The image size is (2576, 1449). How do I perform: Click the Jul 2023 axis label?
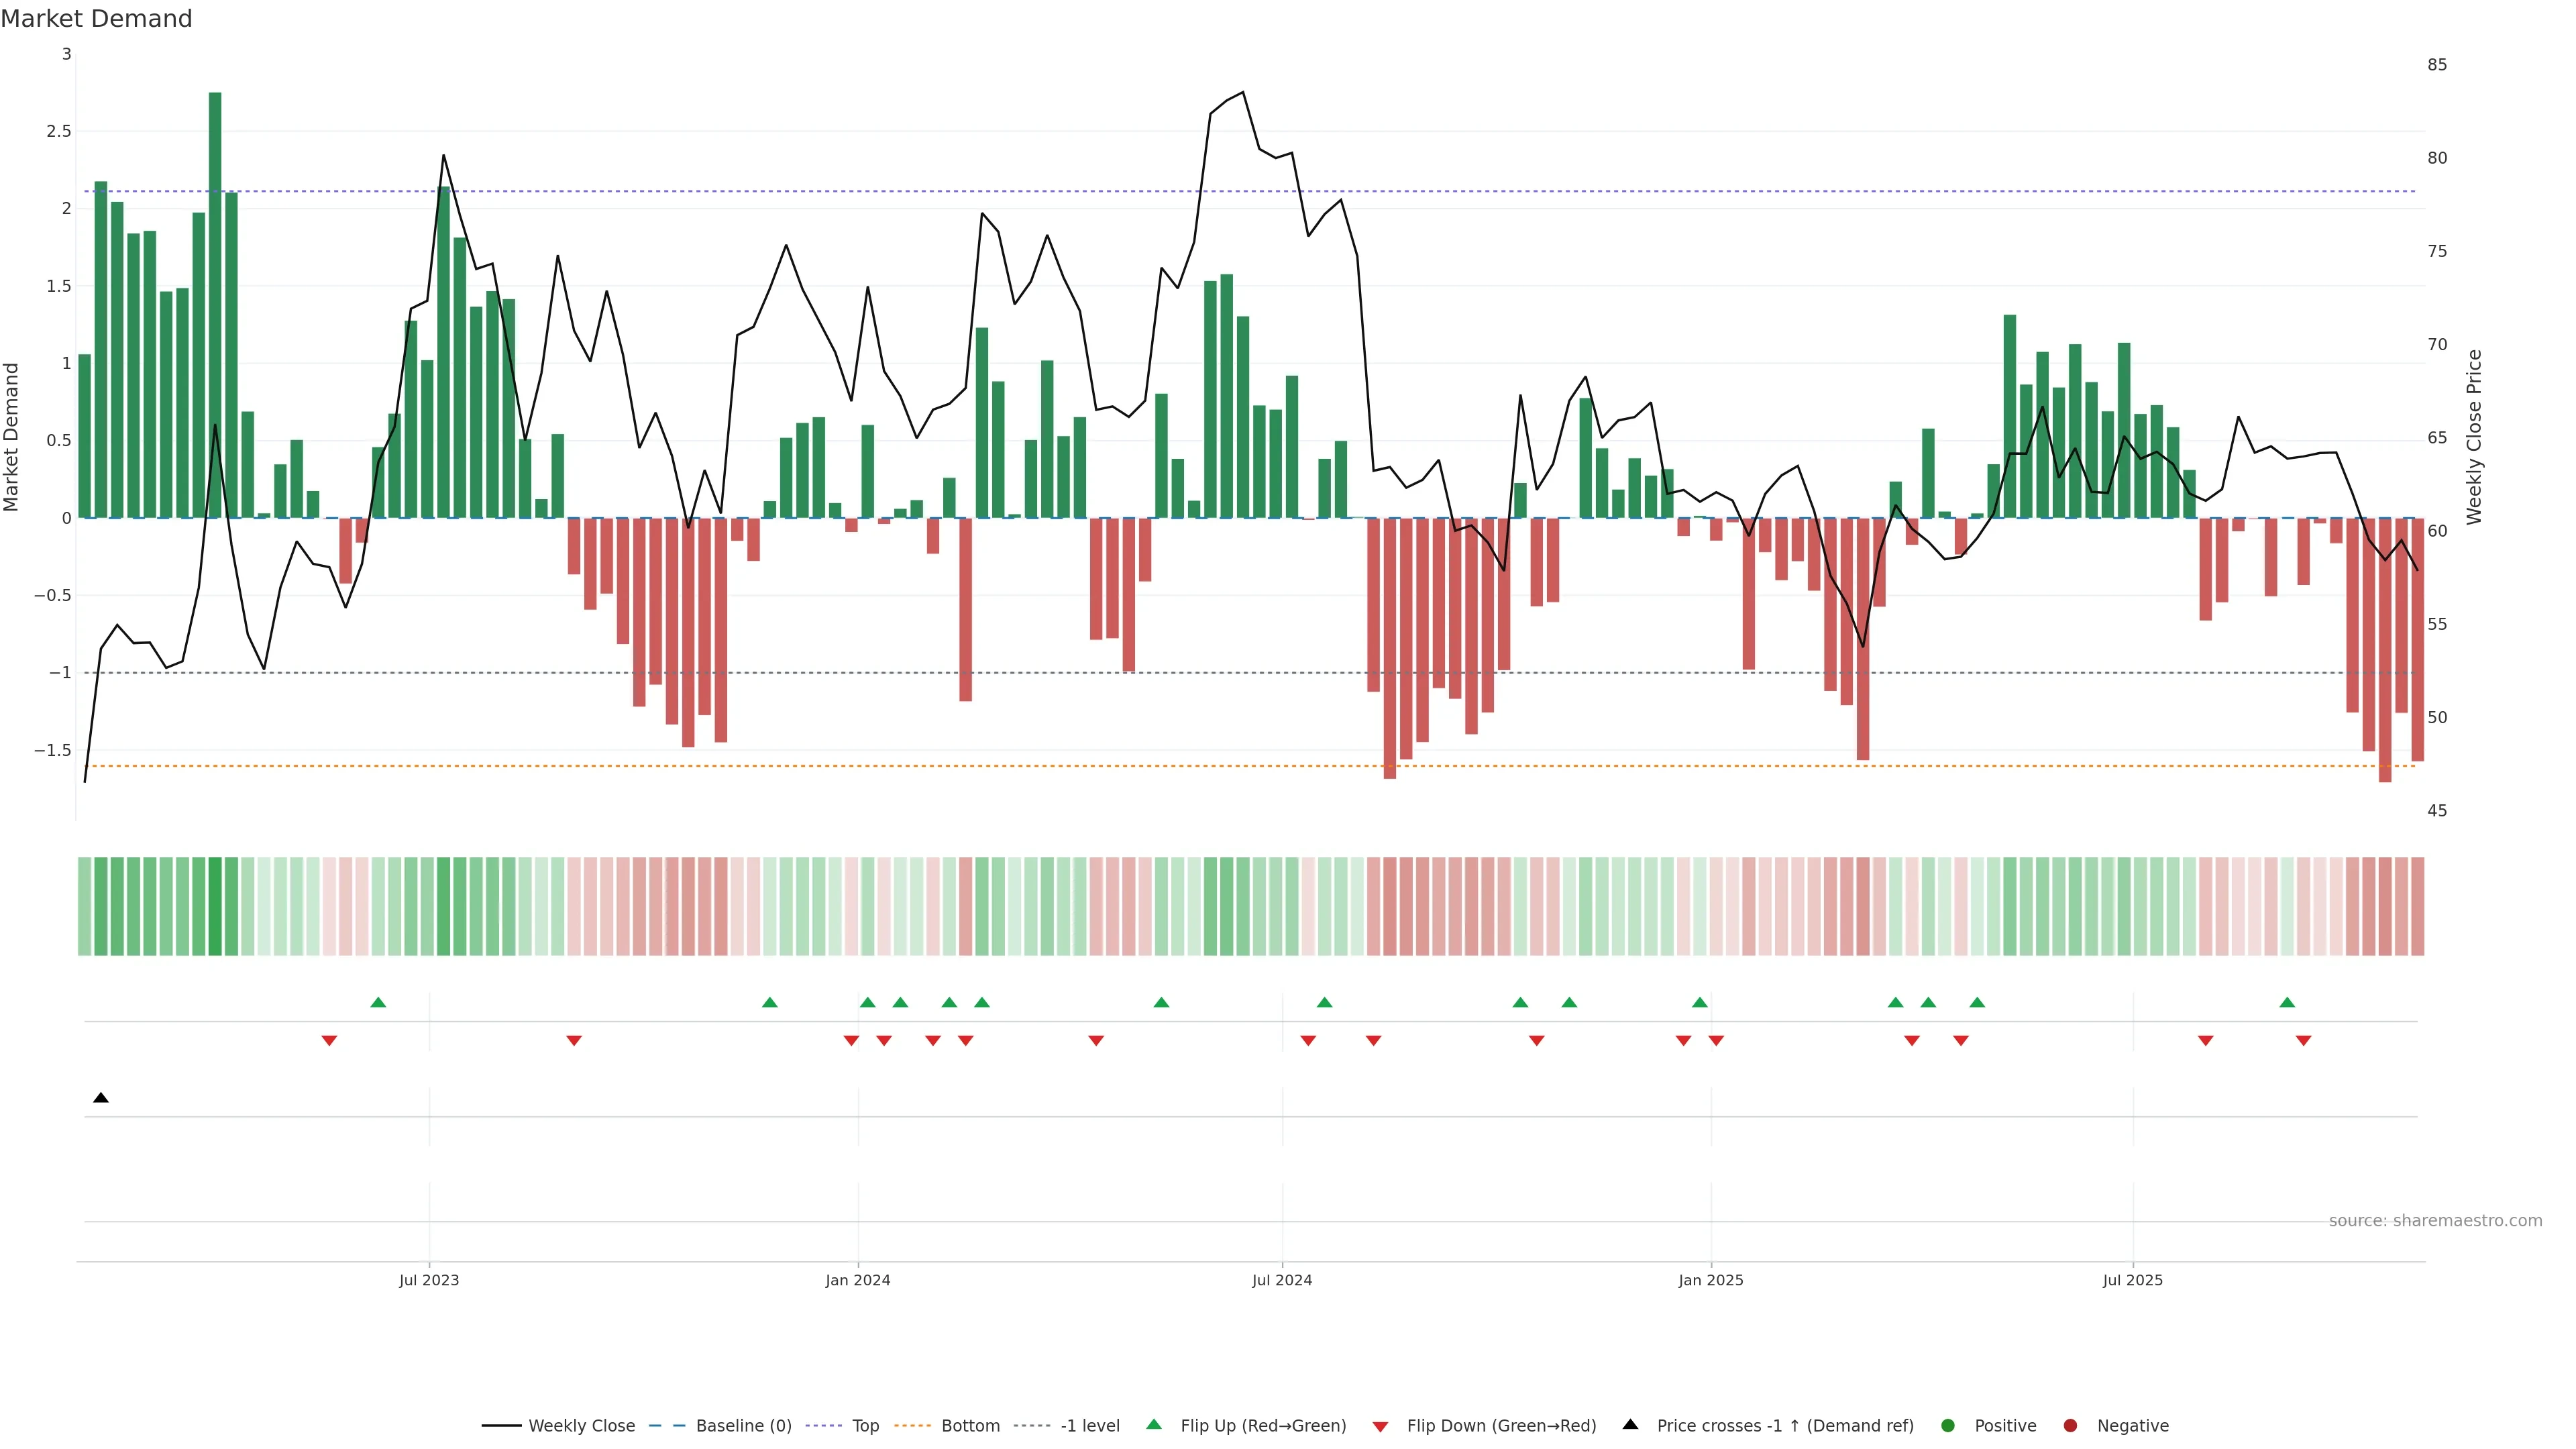[x=429, y=1280]
